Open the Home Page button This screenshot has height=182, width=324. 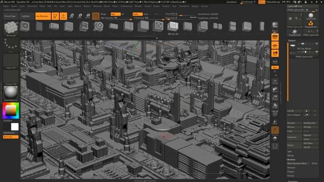tap(10, 16)
